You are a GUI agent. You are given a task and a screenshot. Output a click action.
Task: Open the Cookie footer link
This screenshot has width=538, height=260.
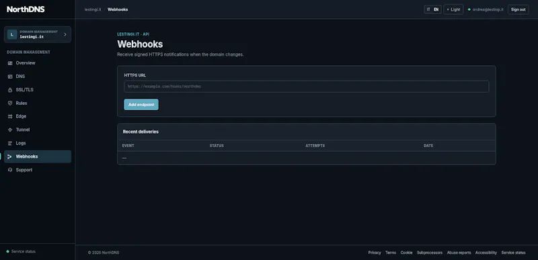tap(406, 253)
